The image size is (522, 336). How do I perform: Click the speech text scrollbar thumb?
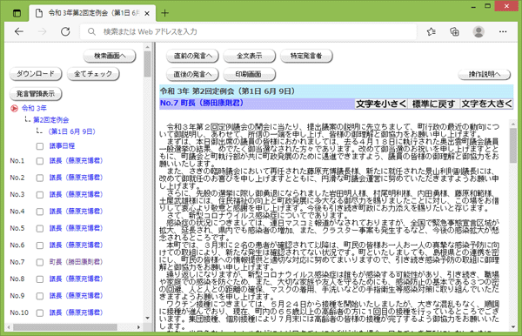(x=513, y=145)
